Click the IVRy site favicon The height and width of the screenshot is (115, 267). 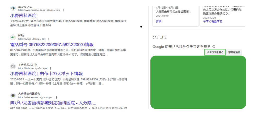coord(13,37)
